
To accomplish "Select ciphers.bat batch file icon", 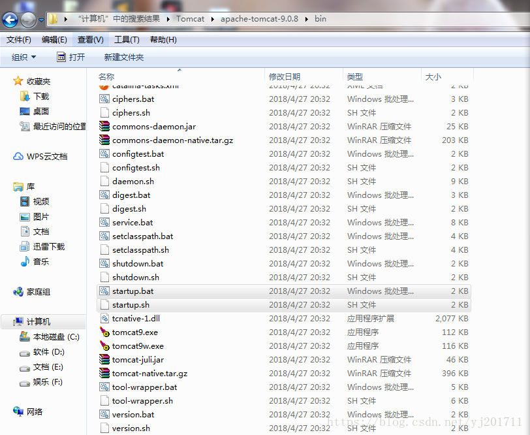I will tap(104, 99).
